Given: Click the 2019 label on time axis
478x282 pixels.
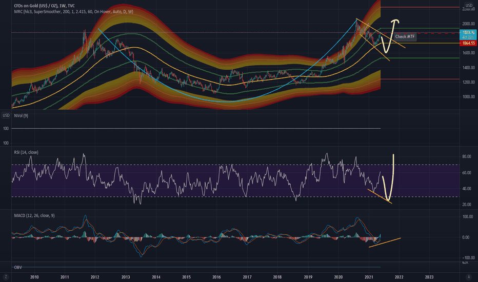Looking at the screenshot, I should (308, 277).
